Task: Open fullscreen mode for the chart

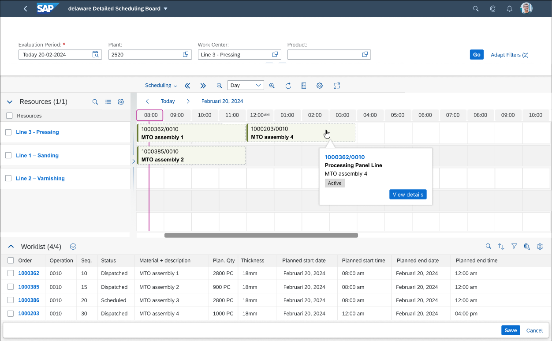Action: (337, 86)
